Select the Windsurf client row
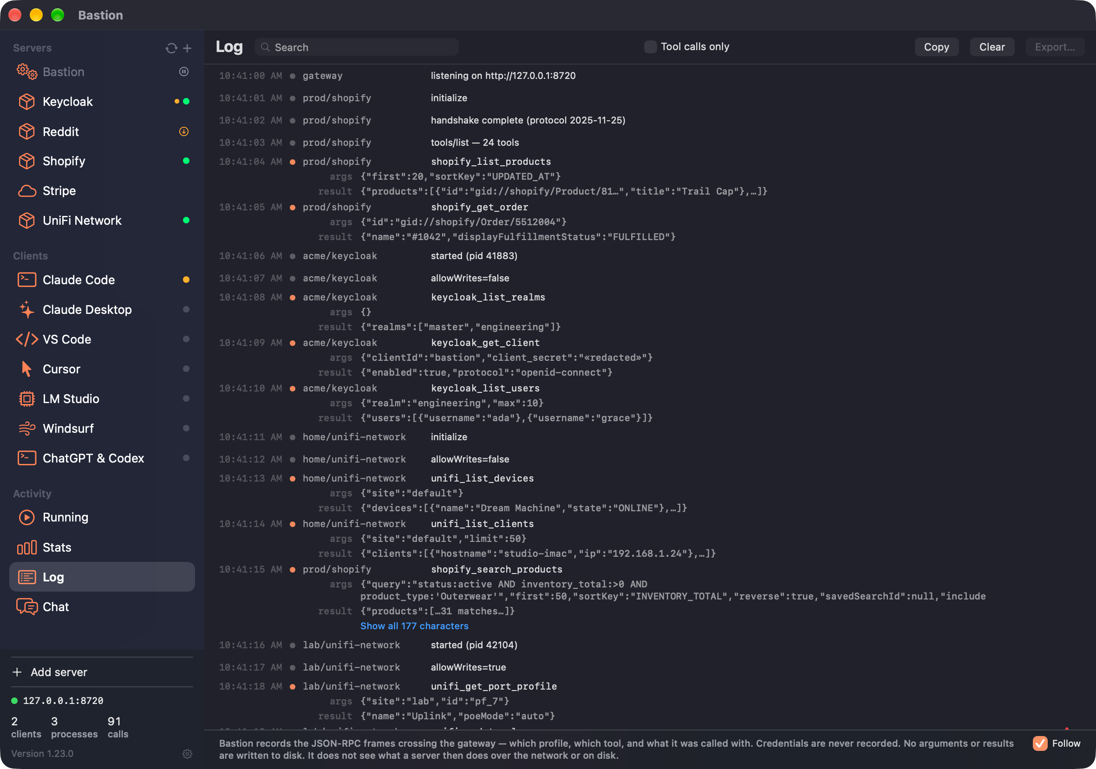1096x769 pixels. 102,429
